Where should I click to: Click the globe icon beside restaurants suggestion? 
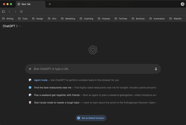(30, 87)
